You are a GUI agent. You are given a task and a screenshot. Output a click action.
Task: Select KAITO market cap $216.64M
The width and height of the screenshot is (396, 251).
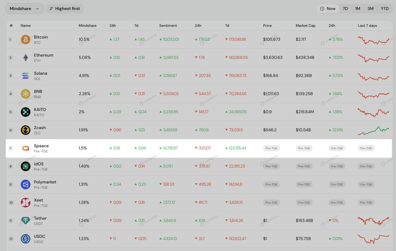[x=305, y=112]
